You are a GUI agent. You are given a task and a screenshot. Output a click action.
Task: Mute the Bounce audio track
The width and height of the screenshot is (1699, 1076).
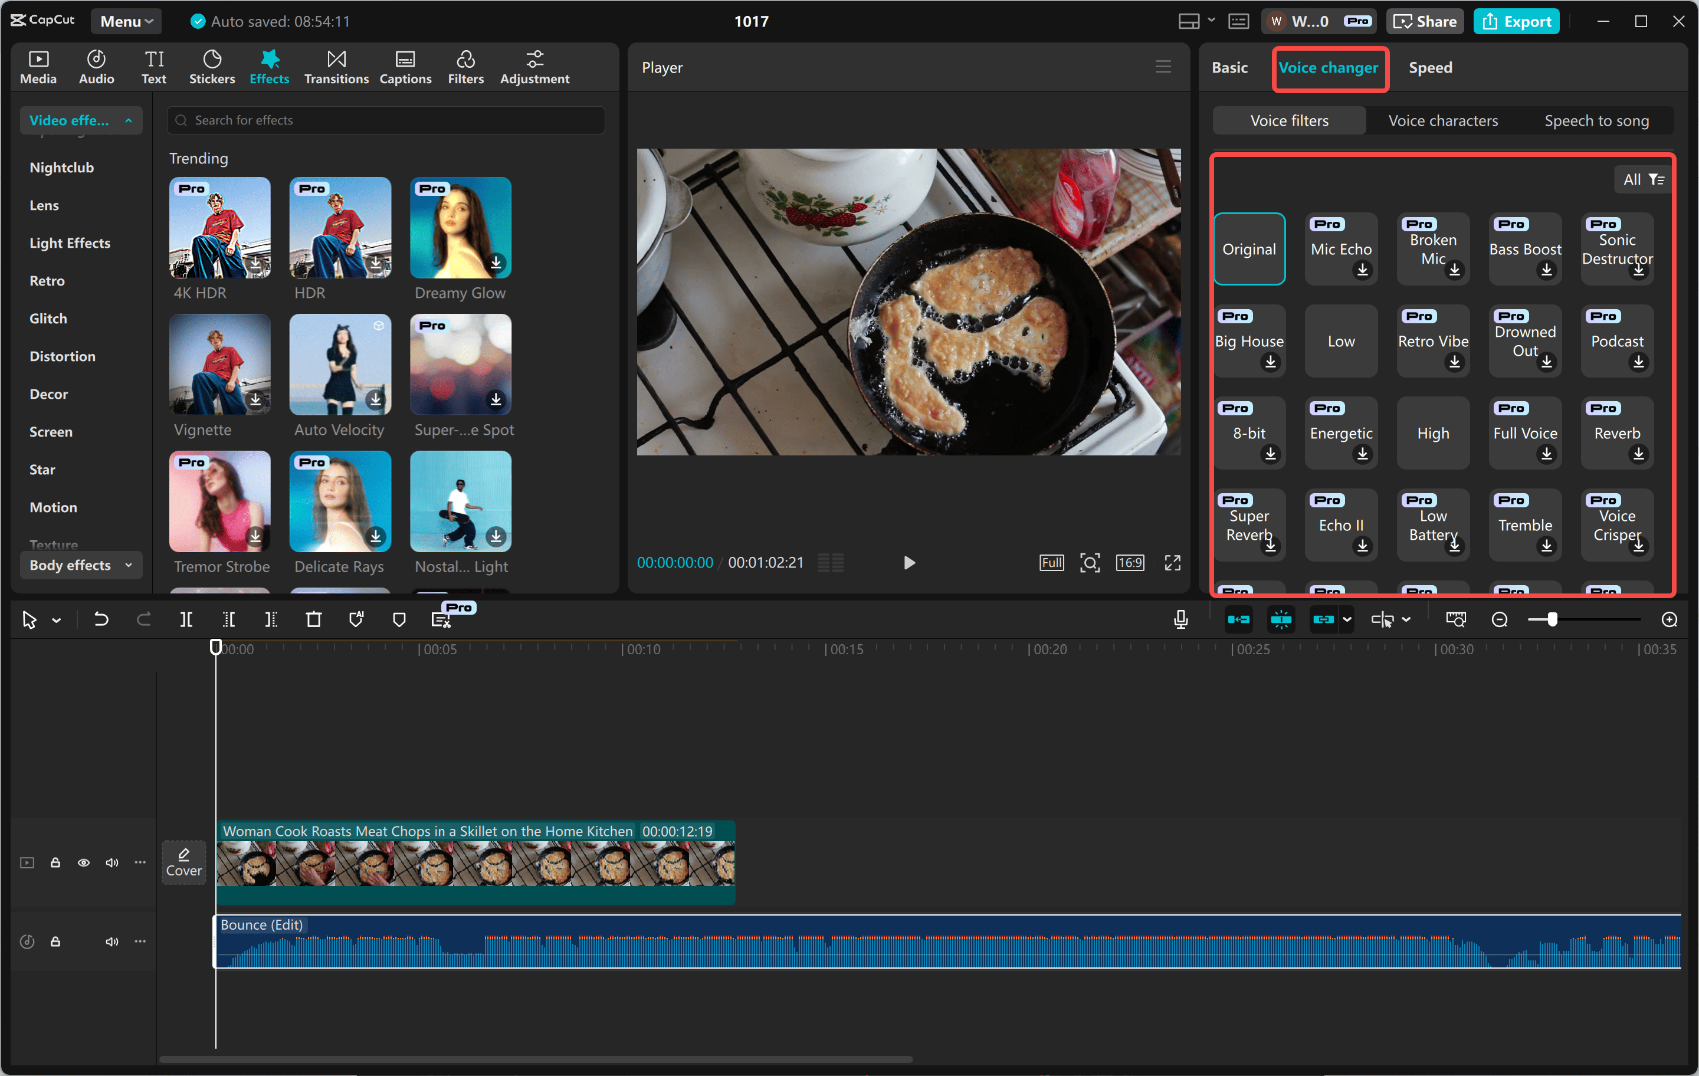coord(111,941)
